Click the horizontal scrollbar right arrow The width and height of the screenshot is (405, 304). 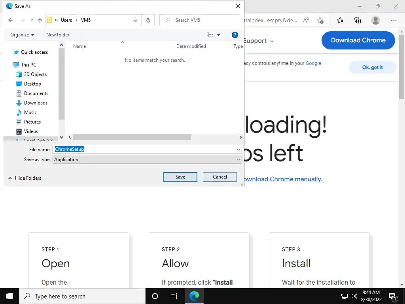tap(240, 137)
